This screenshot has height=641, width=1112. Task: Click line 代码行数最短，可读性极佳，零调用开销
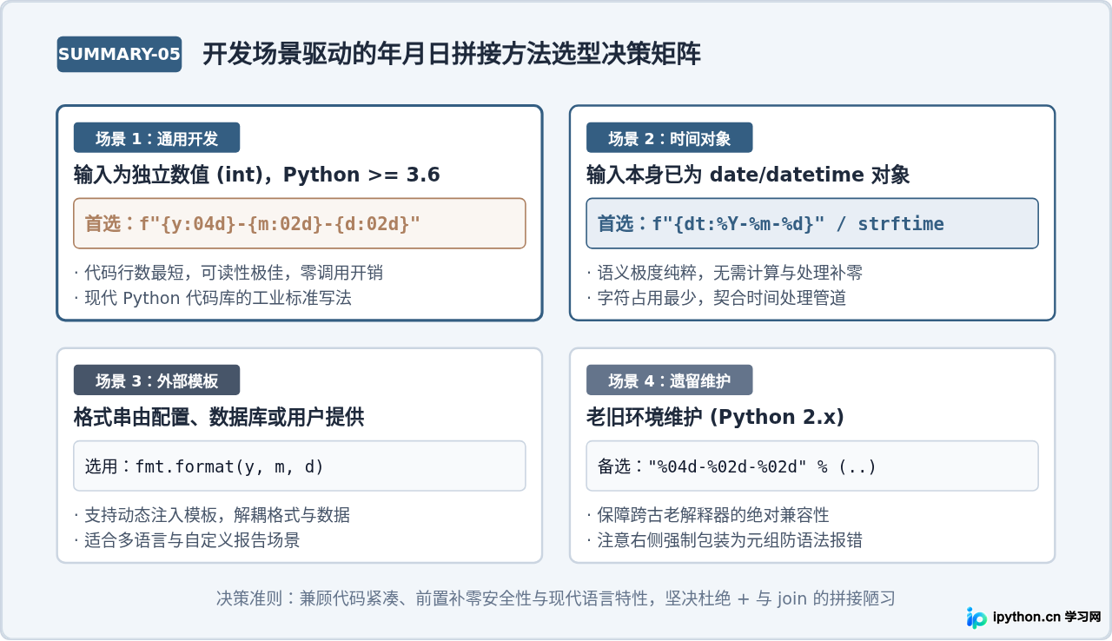228,273
